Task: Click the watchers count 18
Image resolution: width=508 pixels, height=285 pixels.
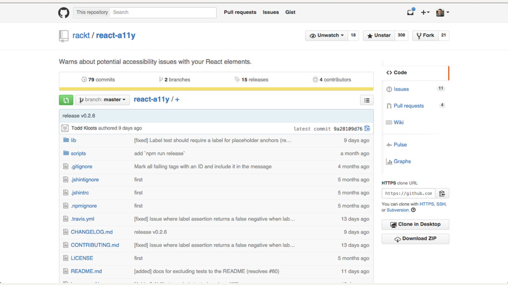Action: click(353, 36)
